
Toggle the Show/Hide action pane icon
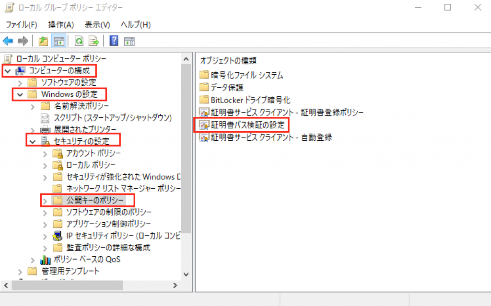pos(129,41)
